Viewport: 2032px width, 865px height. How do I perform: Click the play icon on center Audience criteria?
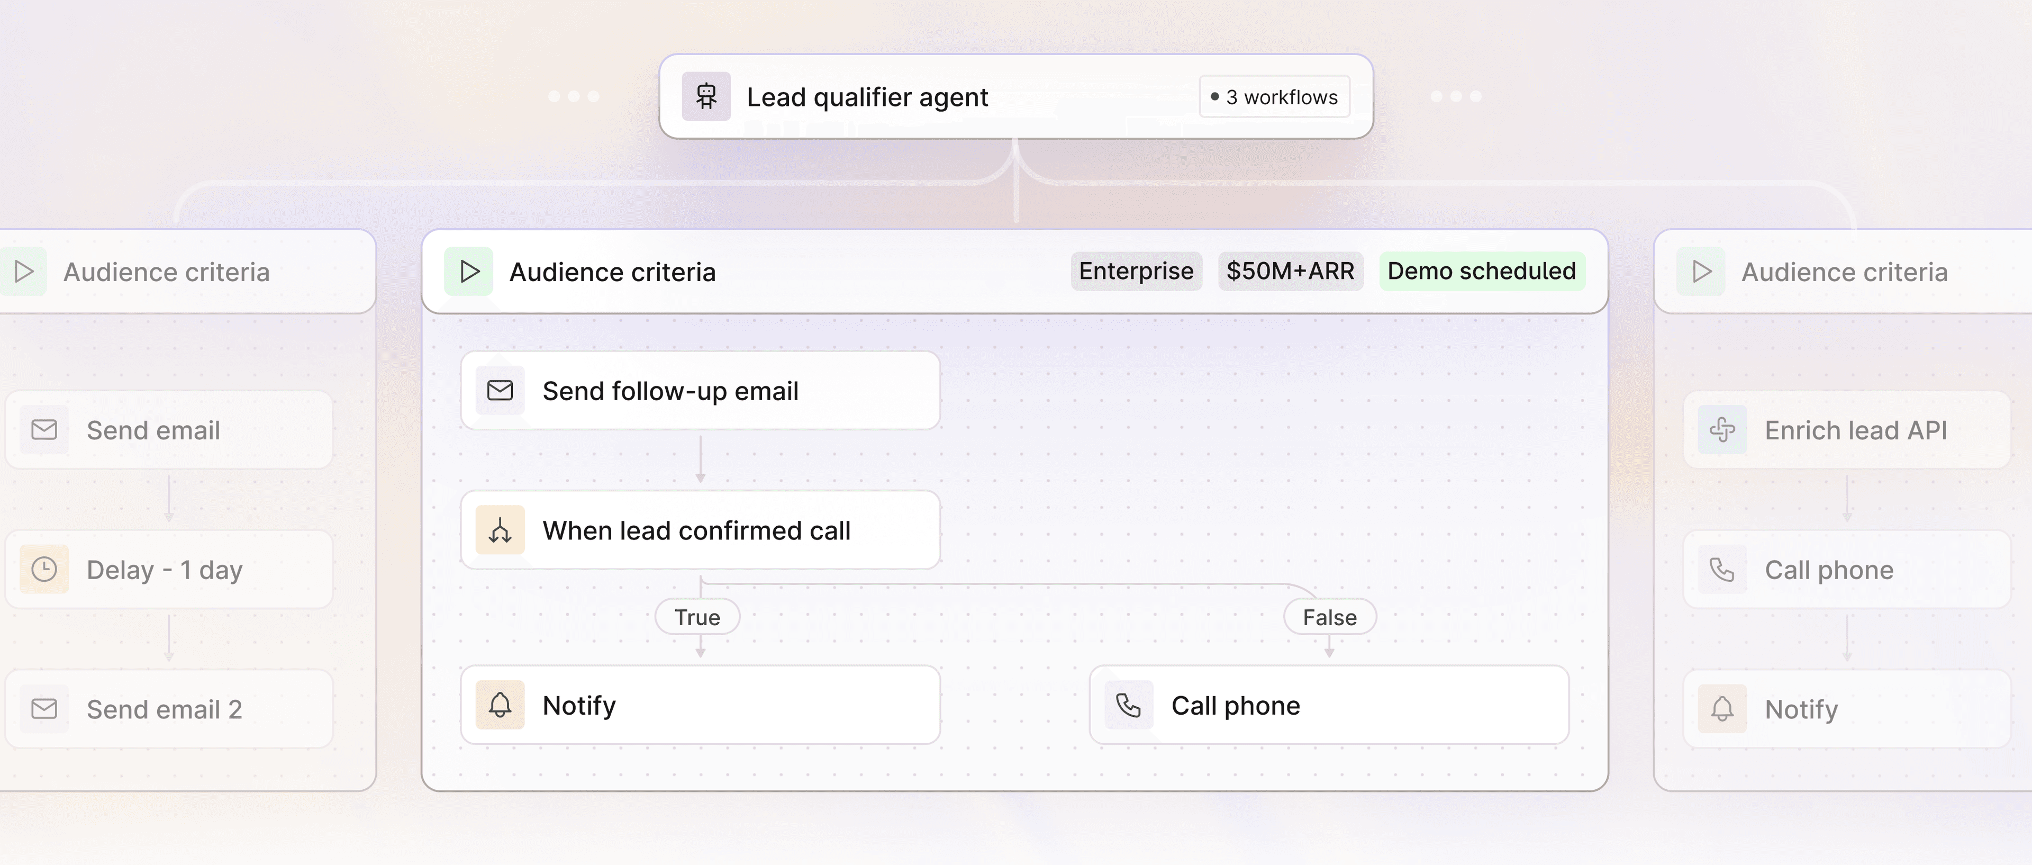coord(469,272)
